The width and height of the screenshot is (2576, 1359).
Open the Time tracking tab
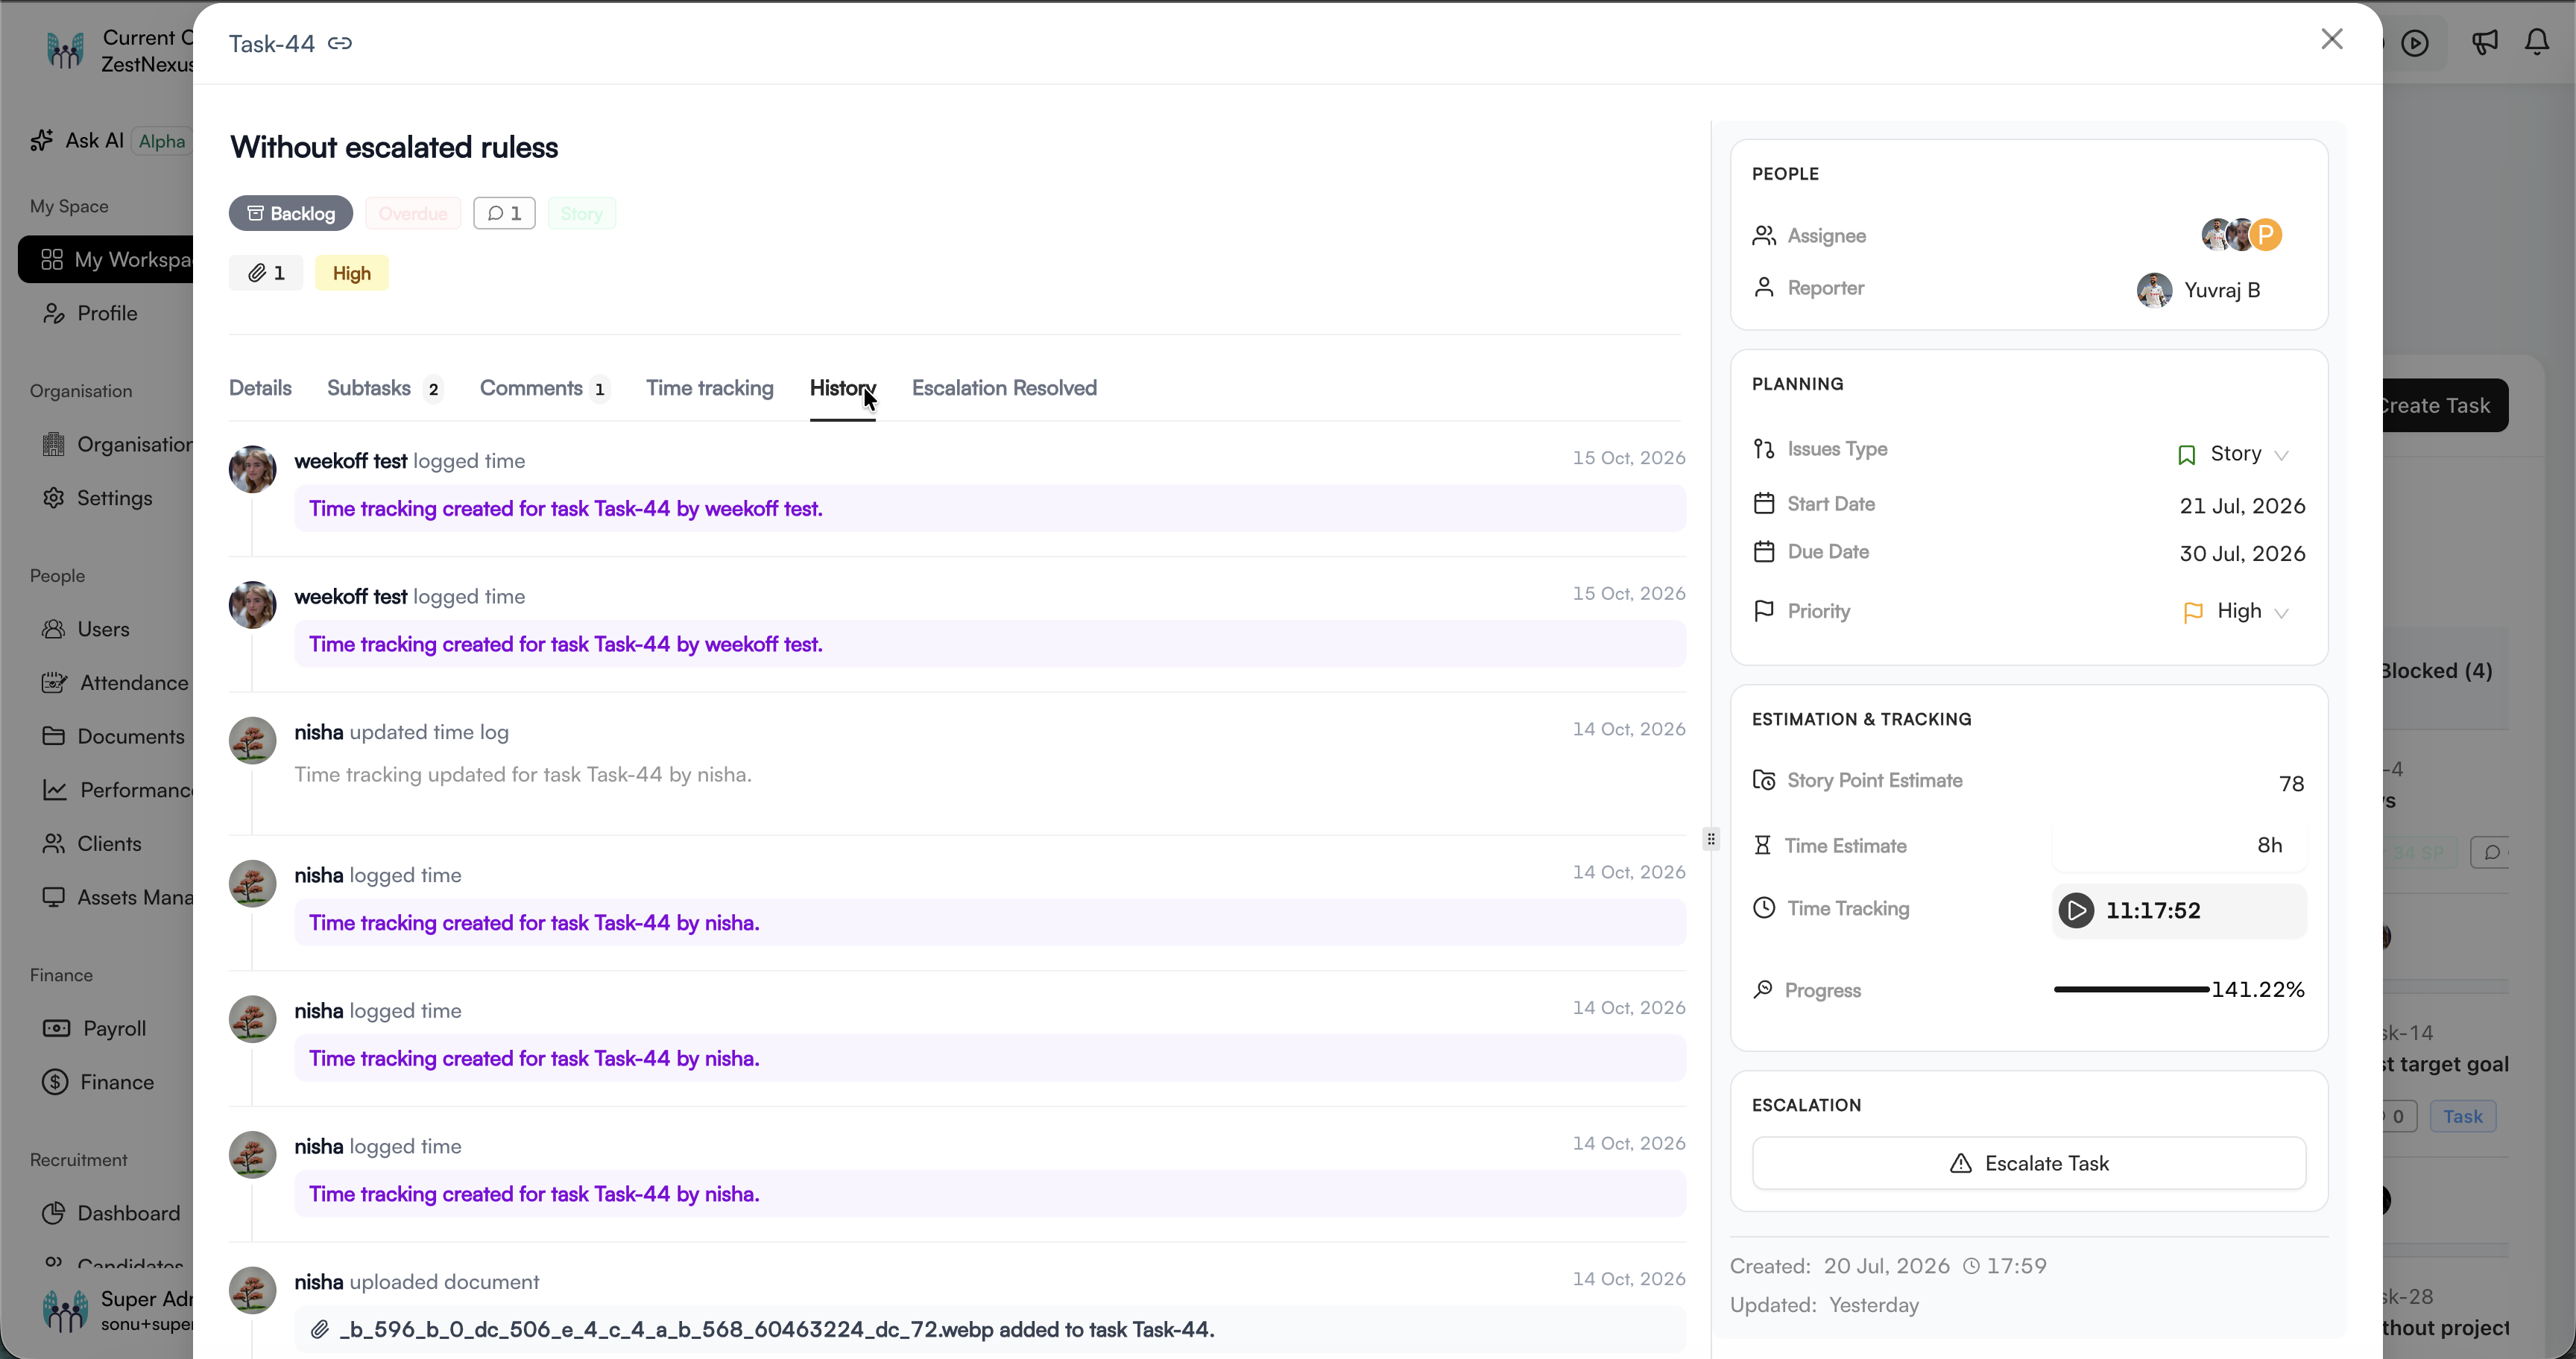(710, 387)
